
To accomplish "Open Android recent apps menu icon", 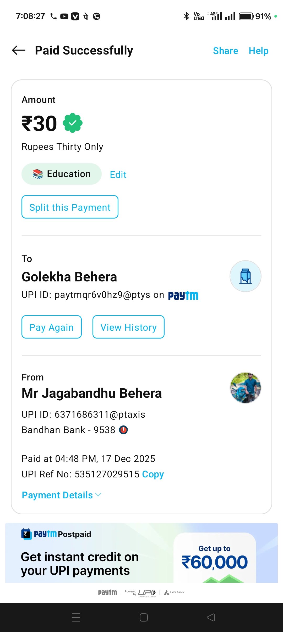I will pyautogui.click(x=76, y=617).
